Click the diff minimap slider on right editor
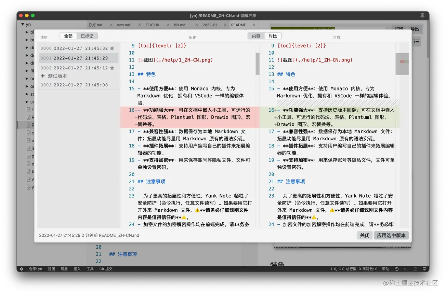446x294 pixels. tap(402, 64)
